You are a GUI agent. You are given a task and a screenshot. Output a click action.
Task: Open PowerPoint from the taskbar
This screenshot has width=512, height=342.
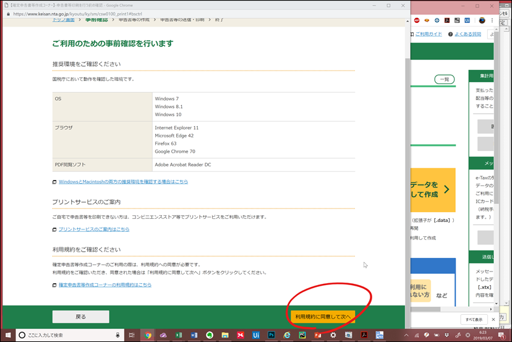(x=317, y=335)
